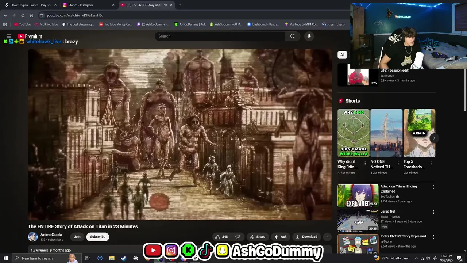Like the video with thumbs up 34K

tap(221, 237)
